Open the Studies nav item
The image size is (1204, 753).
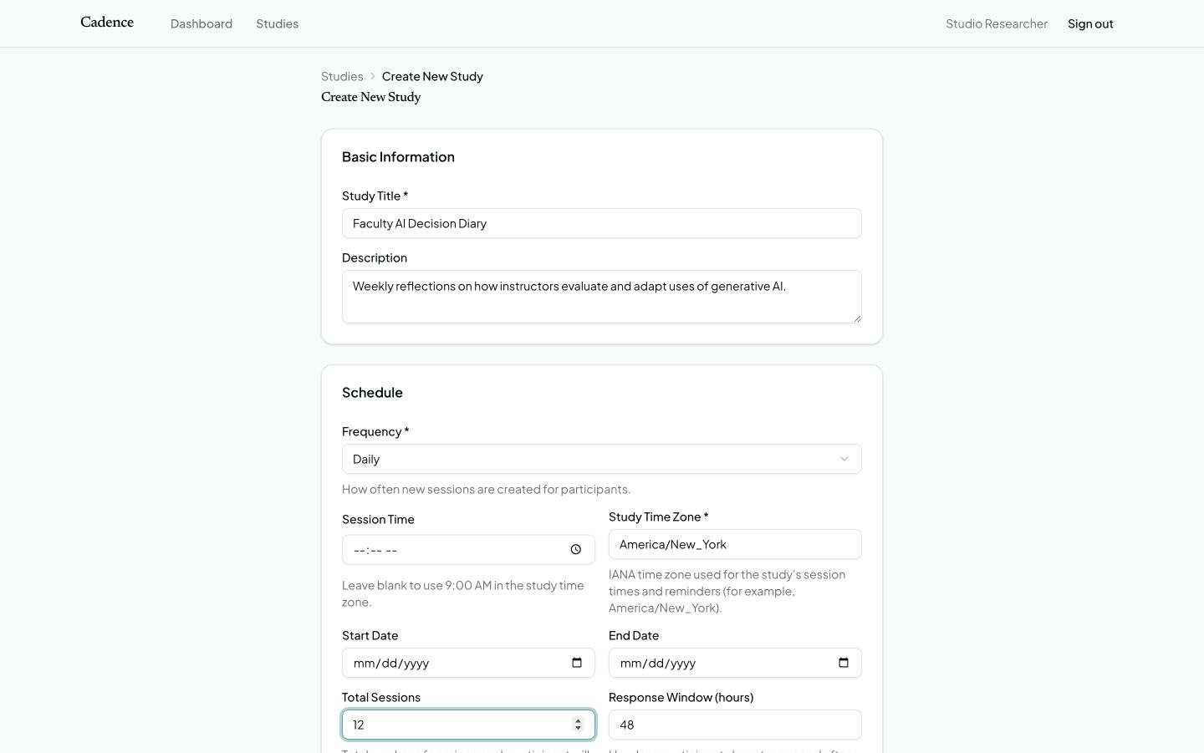[x=278, y=23]
